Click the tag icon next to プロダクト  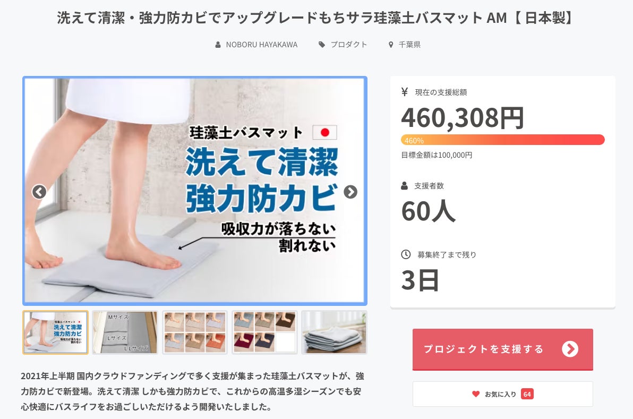pyautogui.click(x=322, y=45)
